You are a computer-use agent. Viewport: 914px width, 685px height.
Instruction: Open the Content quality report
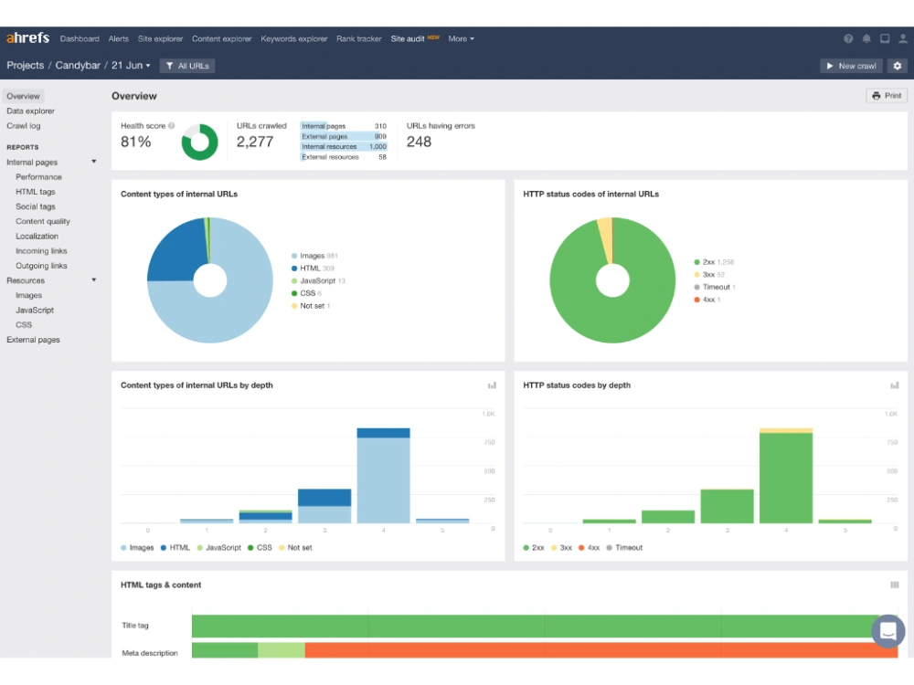pyautogui.click(x=43, y=221)
